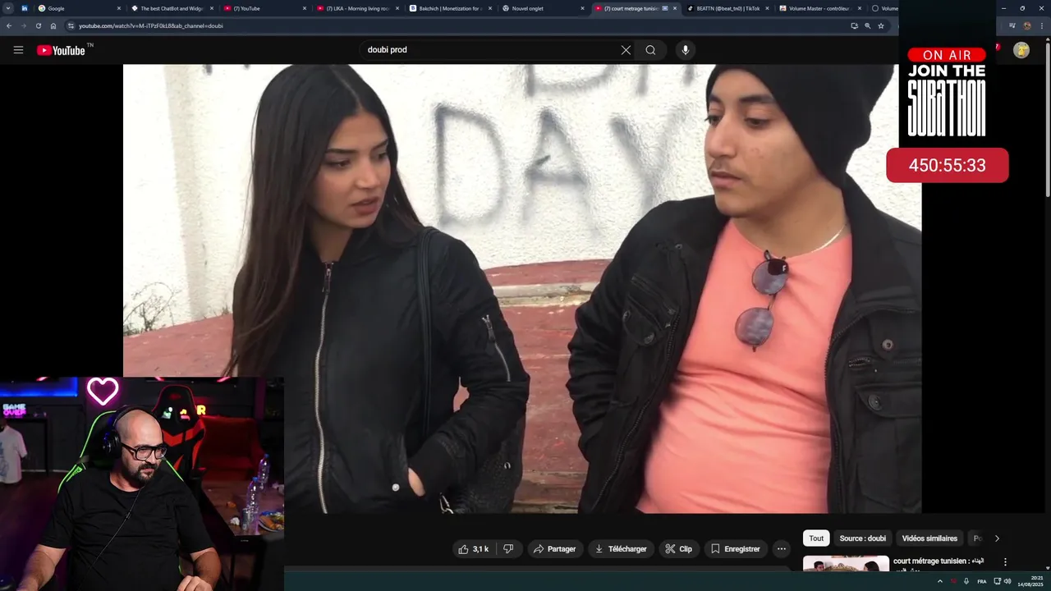1051x591 pixels.
Task: Open the taskbar microphone indicator
Action: pos(966,581)
